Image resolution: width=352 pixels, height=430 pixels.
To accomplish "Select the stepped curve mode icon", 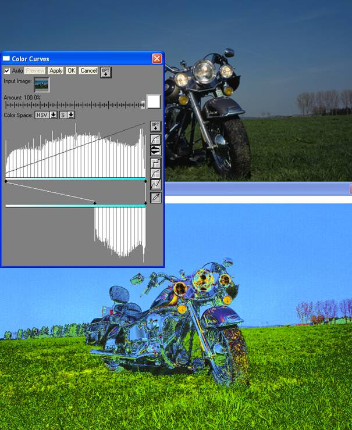I will click(x=156, y=163).
